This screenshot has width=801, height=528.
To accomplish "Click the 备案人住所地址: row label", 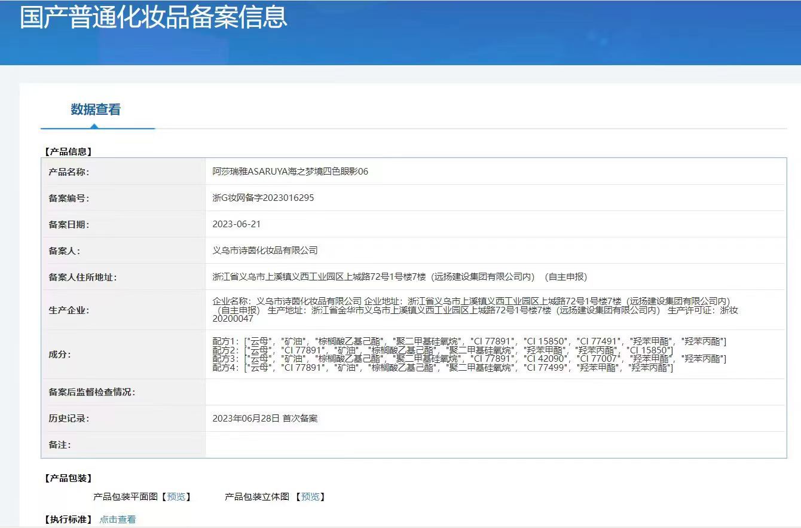I will point(82,277).
